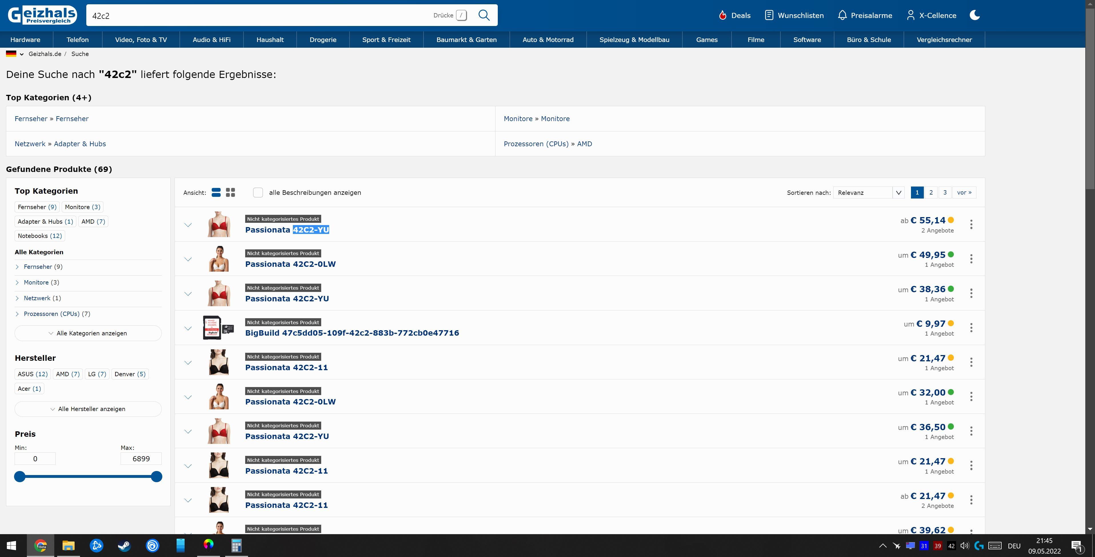Expand Passionata 42C2-0LW €49,95 row

point(188,259)
